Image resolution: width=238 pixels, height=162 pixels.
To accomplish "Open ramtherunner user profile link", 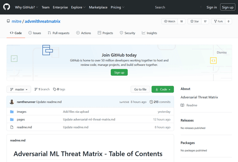I will tap(26, 102).
